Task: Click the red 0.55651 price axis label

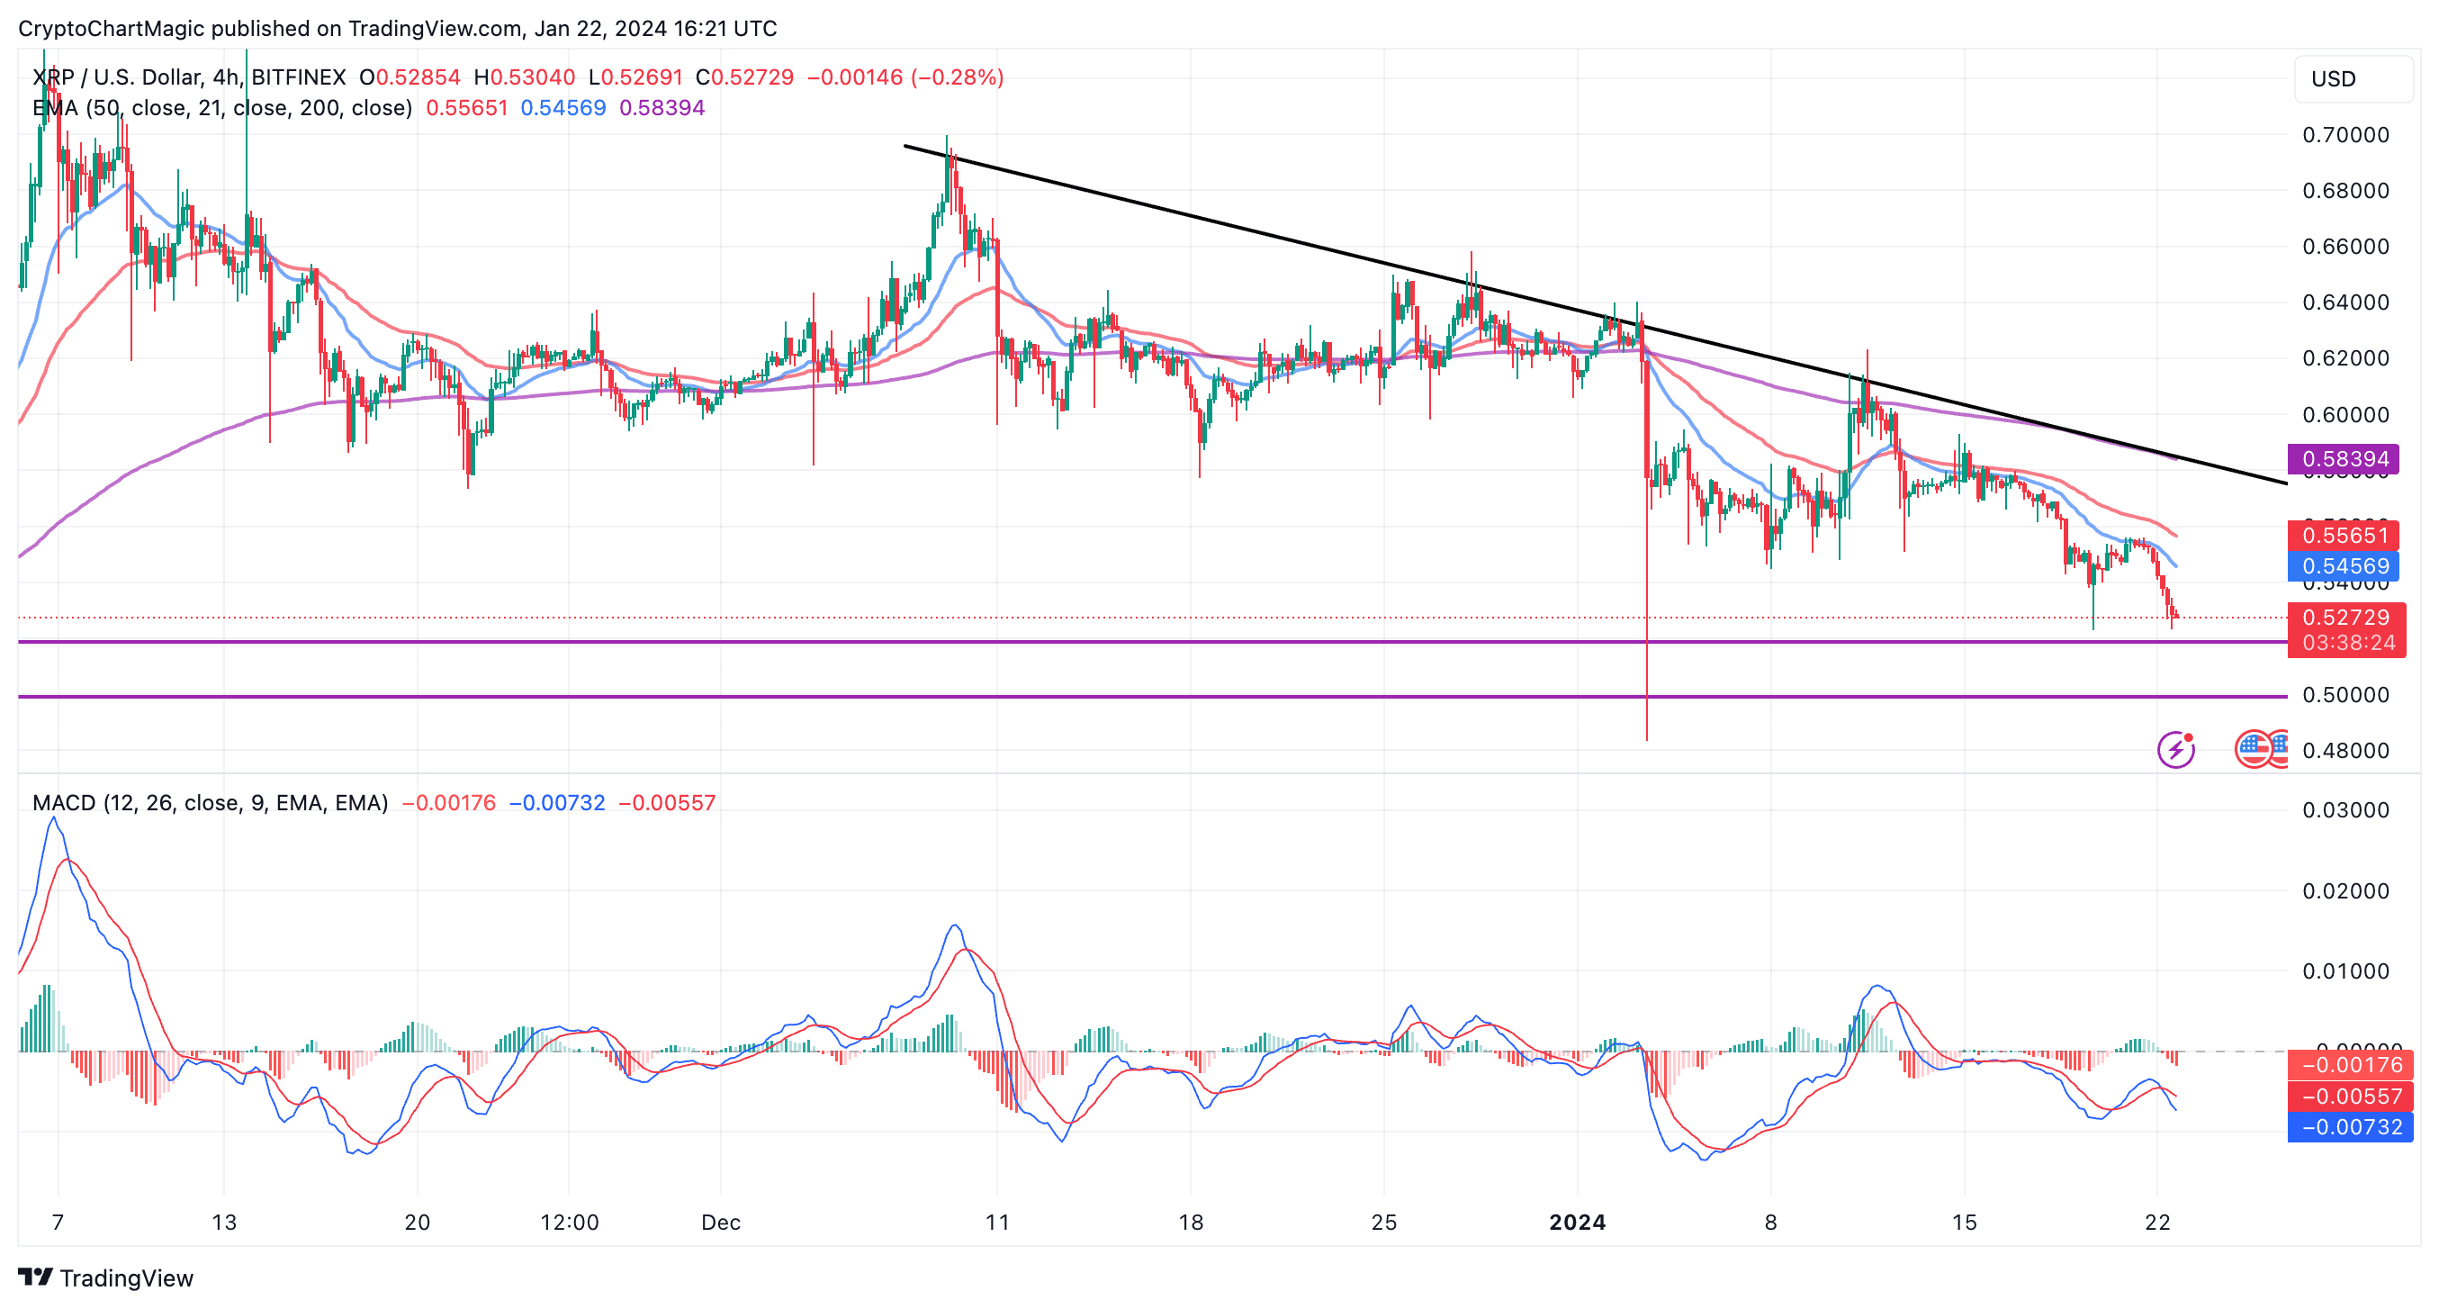Action: [x=2344, y=535]
